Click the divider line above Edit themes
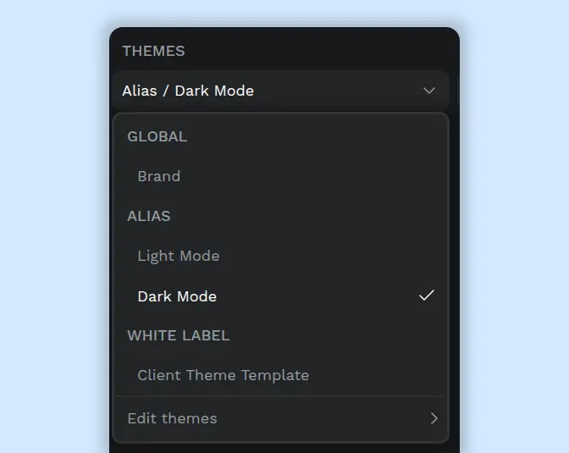Screen dimensions: 569x453 [x=279, y=396]
